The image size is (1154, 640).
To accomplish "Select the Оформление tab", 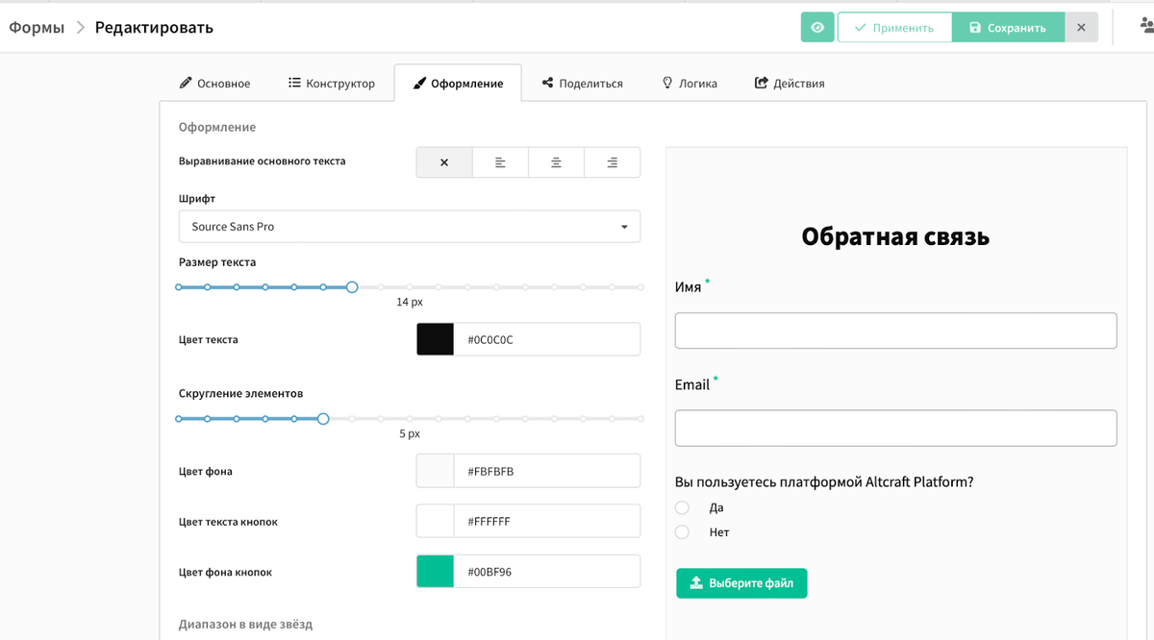I will click(x=458, y=84).
